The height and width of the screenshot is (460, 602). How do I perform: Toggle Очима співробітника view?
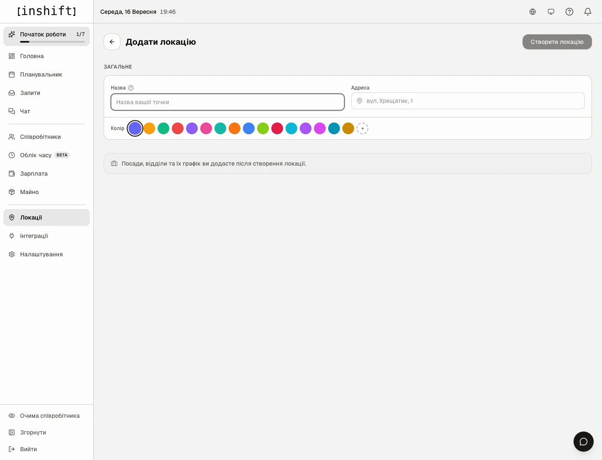tap(46, 416)
